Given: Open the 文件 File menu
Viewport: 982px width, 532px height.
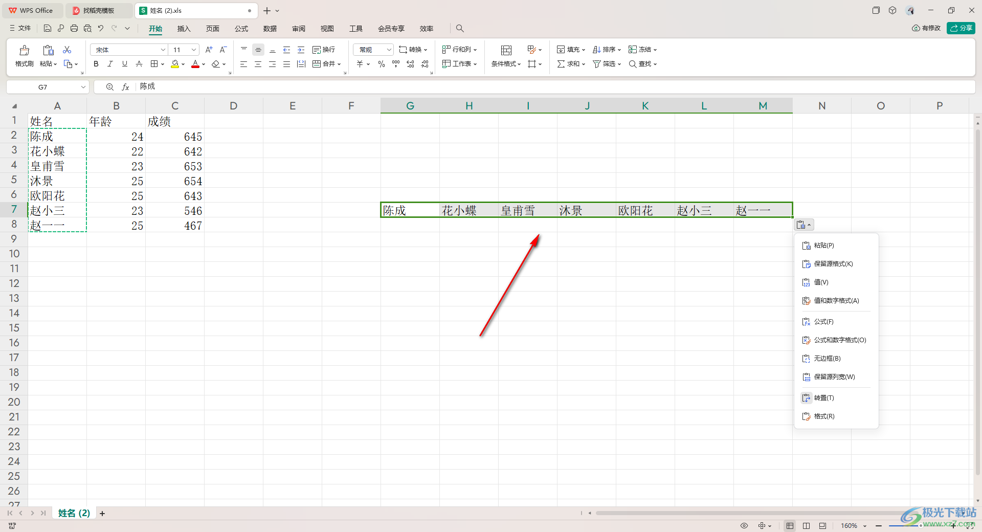Looking at the screenshot, I should coord(20,28).
